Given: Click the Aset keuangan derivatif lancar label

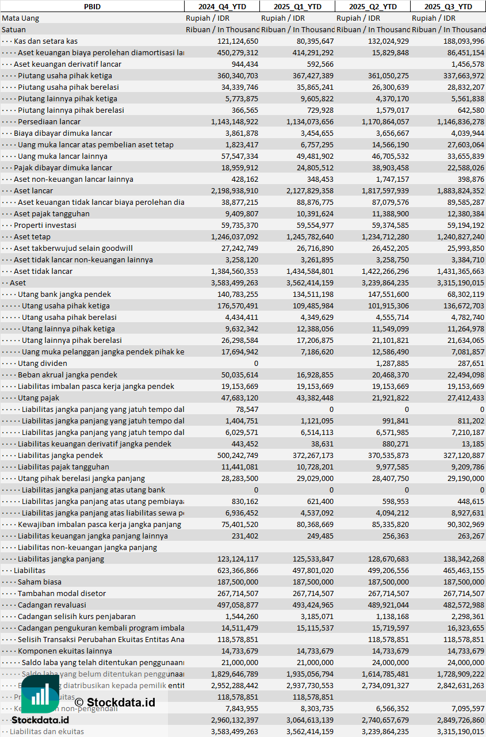Looking at the screenshot, I should coord(68,64).
